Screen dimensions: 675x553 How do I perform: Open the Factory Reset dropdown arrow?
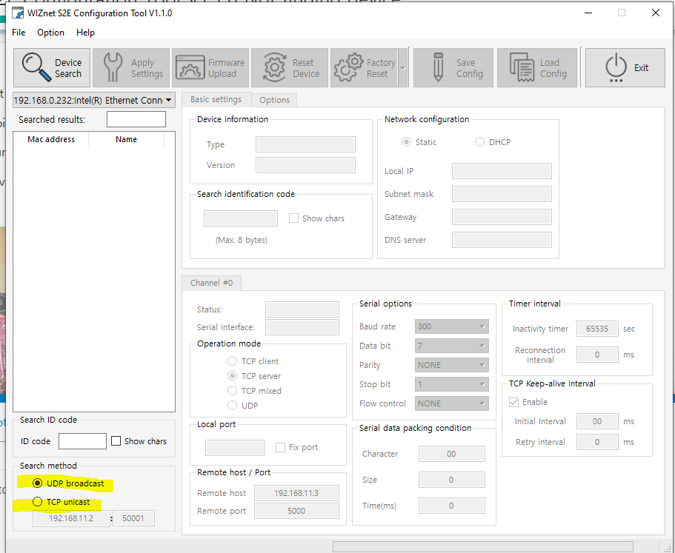point(403,68)
